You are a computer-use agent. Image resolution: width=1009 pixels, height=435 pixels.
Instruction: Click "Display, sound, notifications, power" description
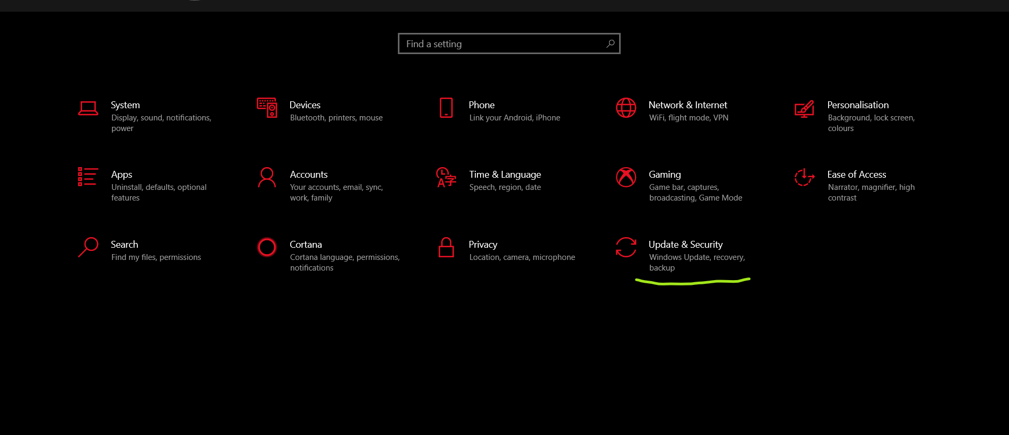[x=161, y=123]
